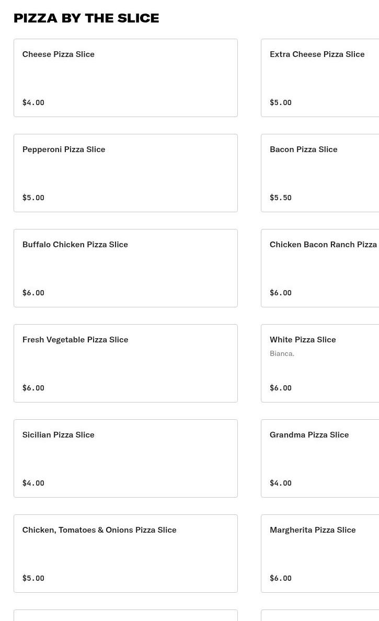Click the $4.00 price under Cheese Pizza Slice

point(33,102)
